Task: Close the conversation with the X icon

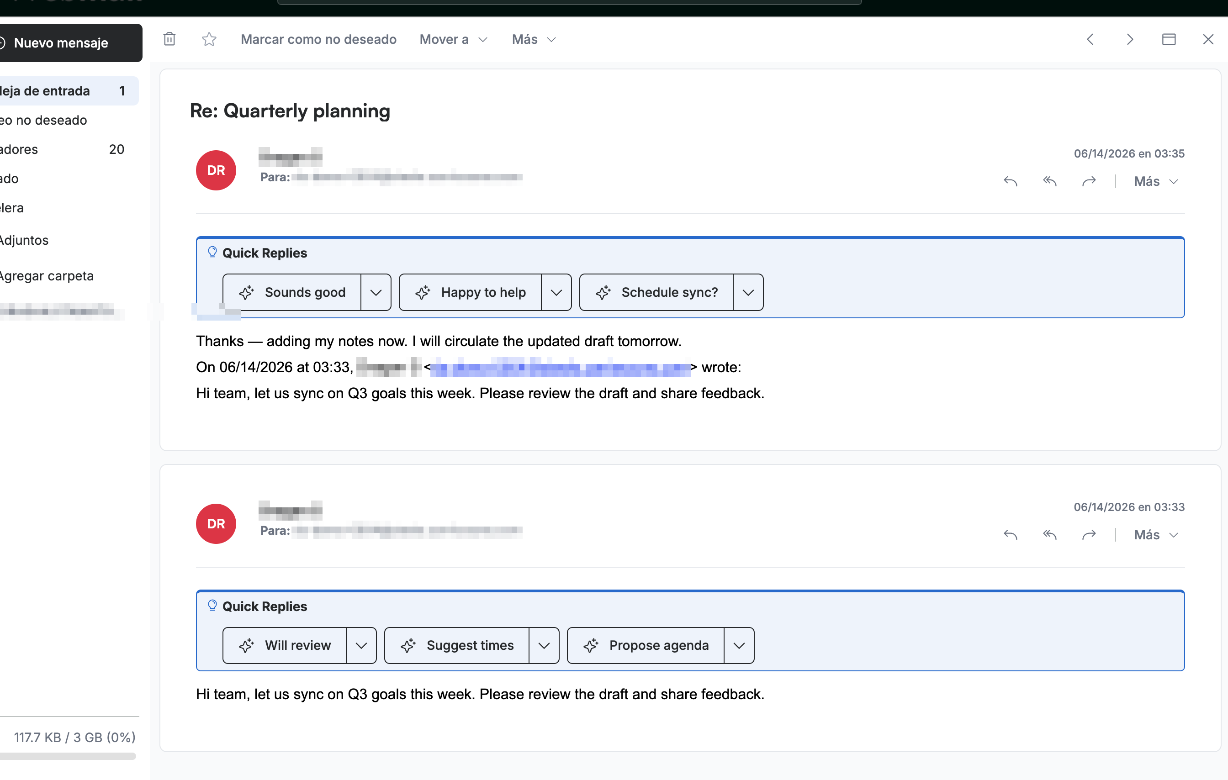Action: pos(1207,39)
